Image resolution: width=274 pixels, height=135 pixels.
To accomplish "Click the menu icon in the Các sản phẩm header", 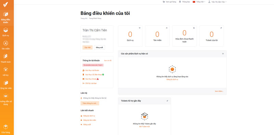I will click(223, 54).
